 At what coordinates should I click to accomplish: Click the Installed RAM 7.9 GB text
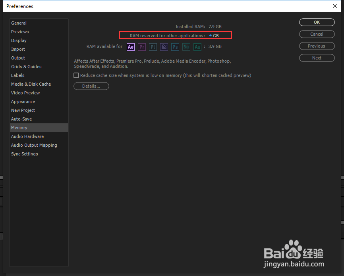coord(199,27)
